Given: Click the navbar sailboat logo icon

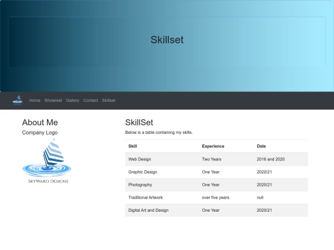Looking at the screenshot, I should [x=17, y=100].
